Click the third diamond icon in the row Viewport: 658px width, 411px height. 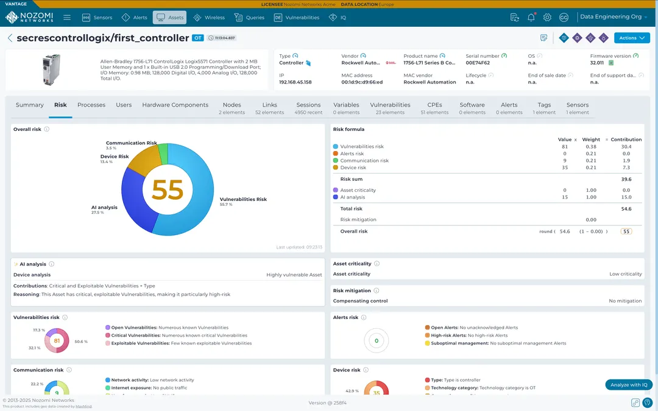590,38
